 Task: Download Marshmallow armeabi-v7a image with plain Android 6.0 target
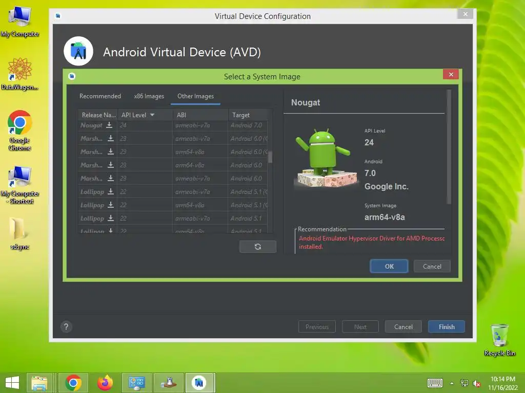111,179
